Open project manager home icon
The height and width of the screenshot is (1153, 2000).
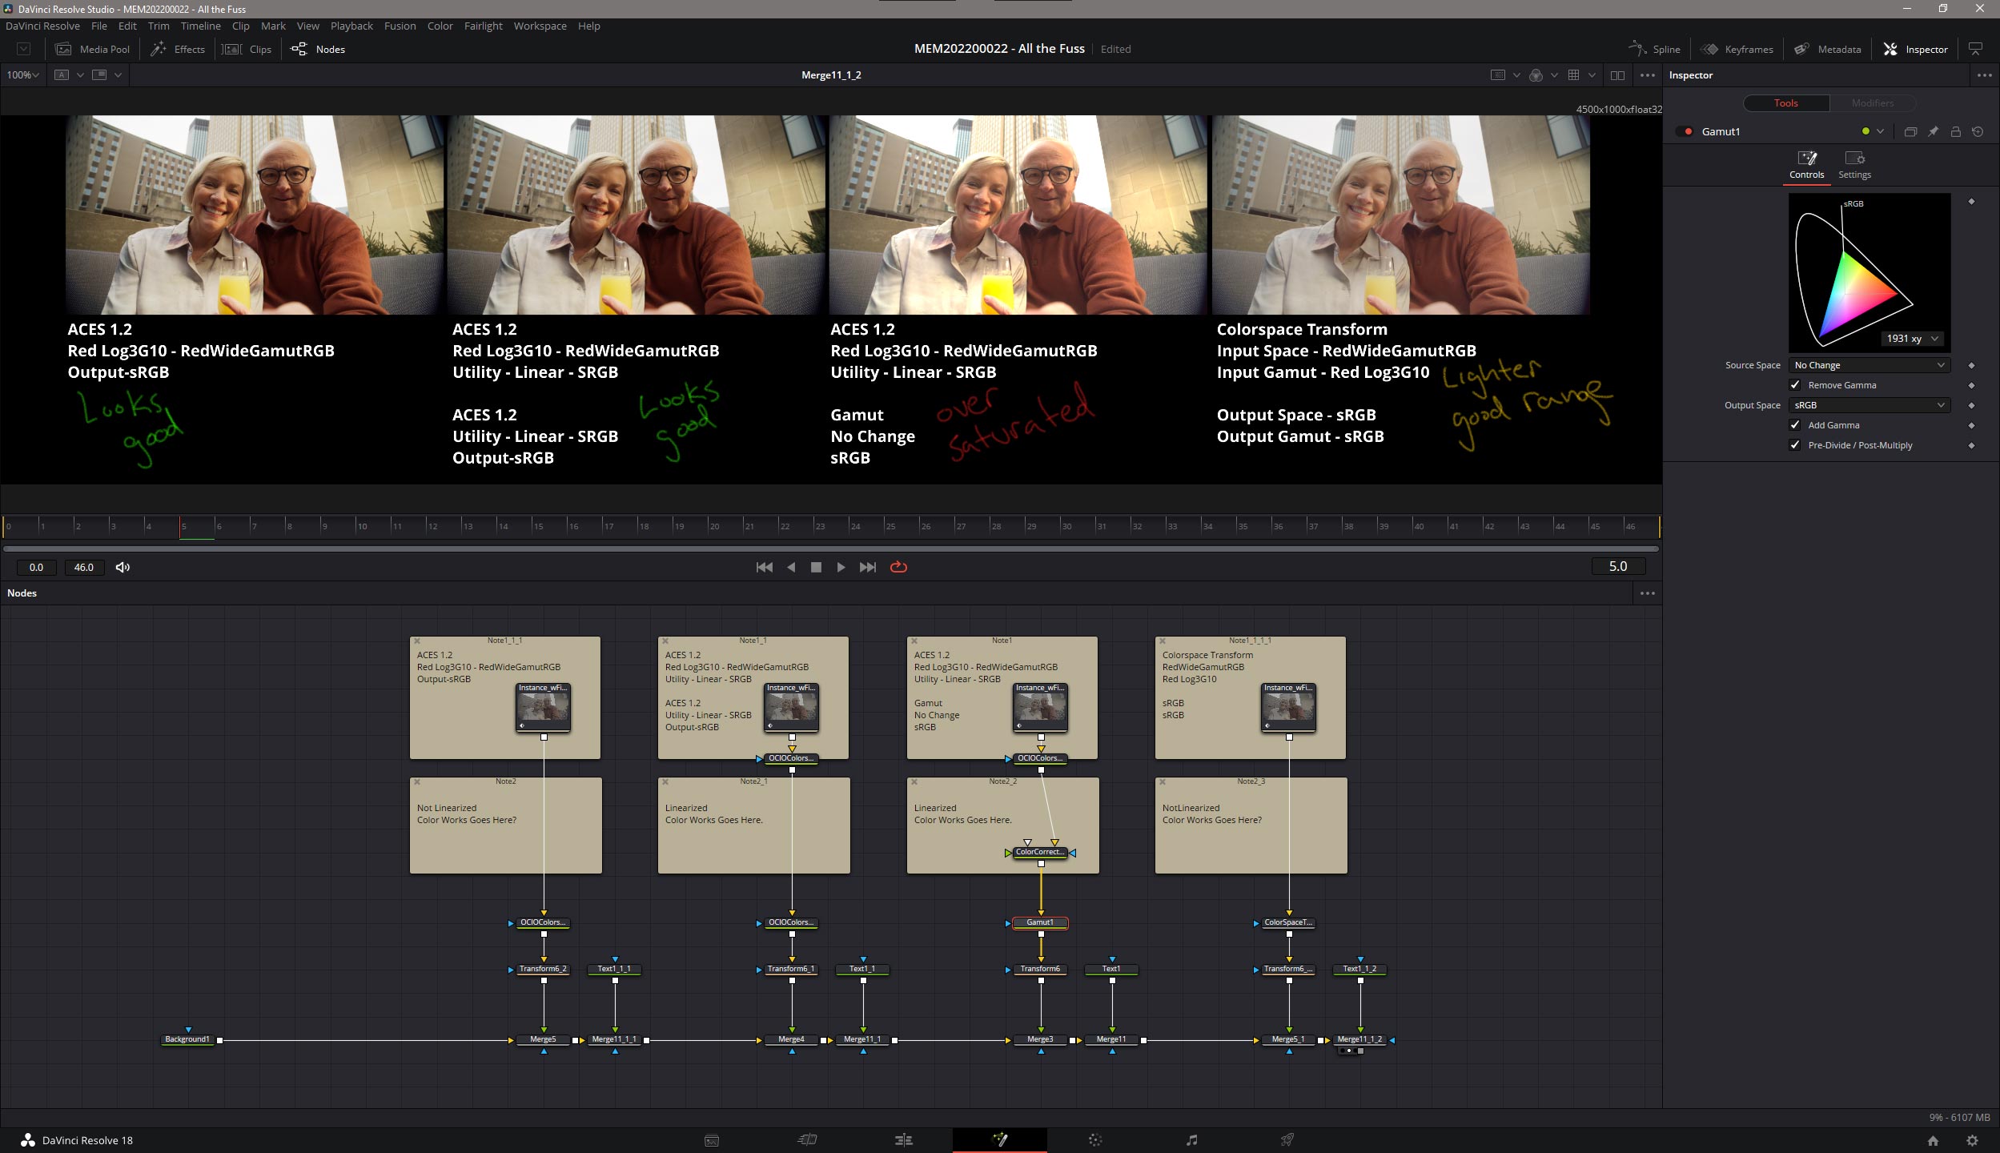1933,1140
